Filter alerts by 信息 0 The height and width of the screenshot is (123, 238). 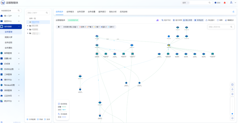pyautogui.click(x=111, y=27)
